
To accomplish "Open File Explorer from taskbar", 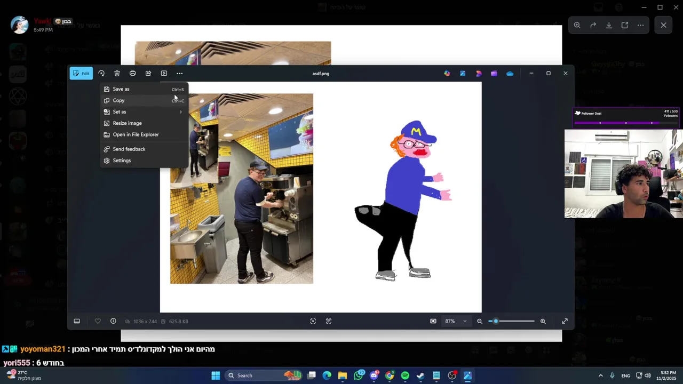I will [343, 375].
